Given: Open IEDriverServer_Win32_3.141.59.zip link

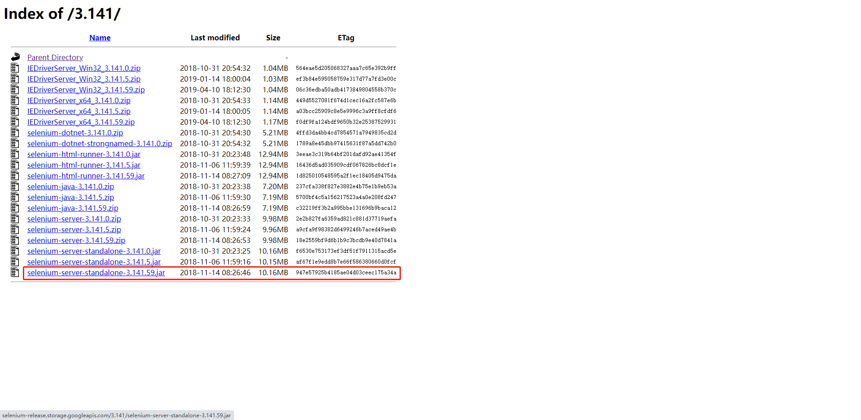Looking at the screenshot, I should [86, 90].
